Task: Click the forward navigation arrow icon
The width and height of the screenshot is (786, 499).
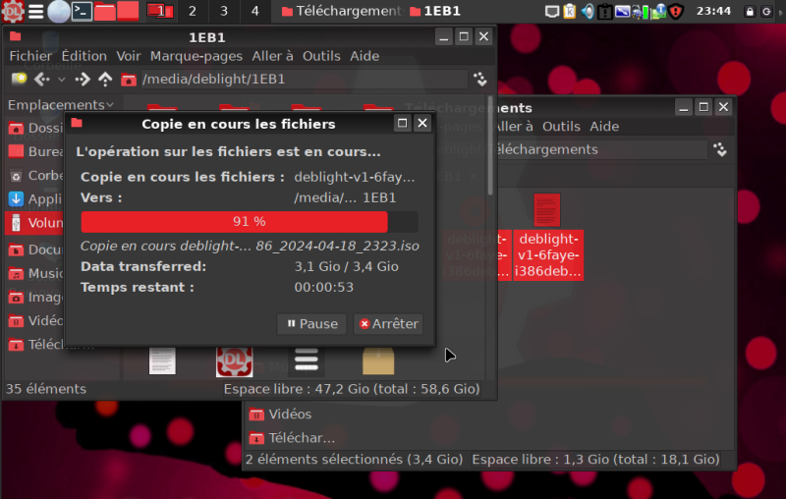Action: click(x=84, y=80)
